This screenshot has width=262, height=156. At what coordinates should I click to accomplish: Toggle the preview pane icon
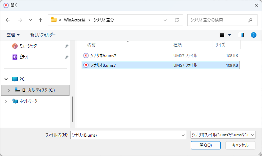pyautogui.click(x=241, y=35)
